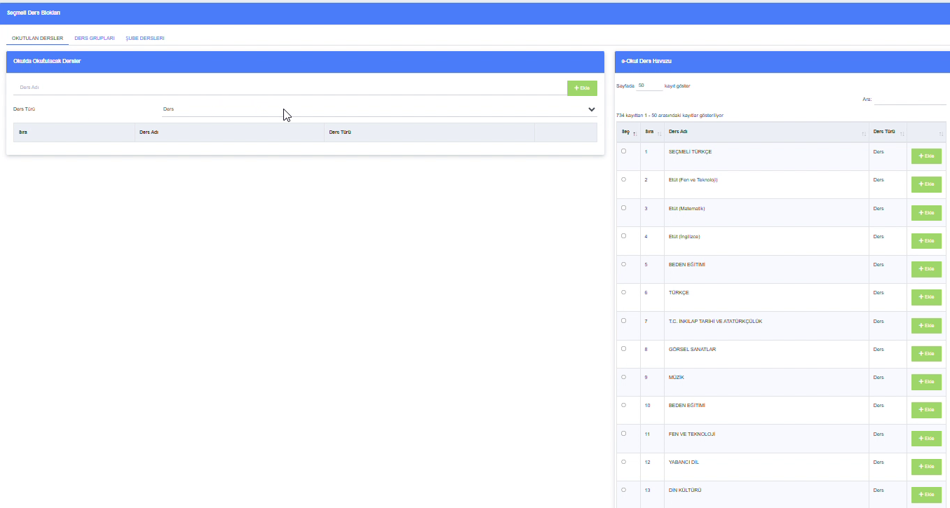Focus the Ders Adı text field
The width and height of the screenshot is (950, 508).
(x=290, y=88)
